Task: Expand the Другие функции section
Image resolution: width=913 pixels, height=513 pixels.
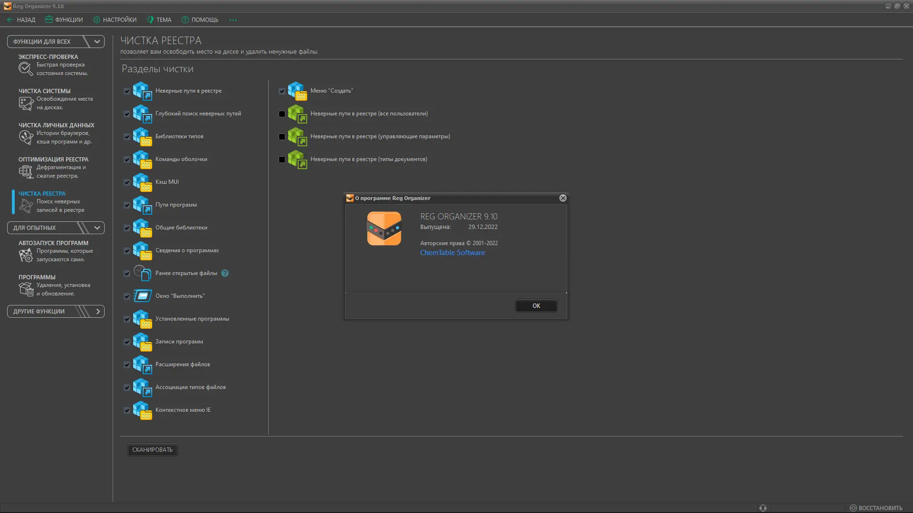Action: click(x=98, y=311)
